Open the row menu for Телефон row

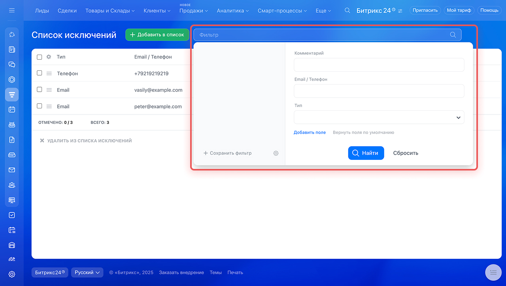[x=49, y=74]
